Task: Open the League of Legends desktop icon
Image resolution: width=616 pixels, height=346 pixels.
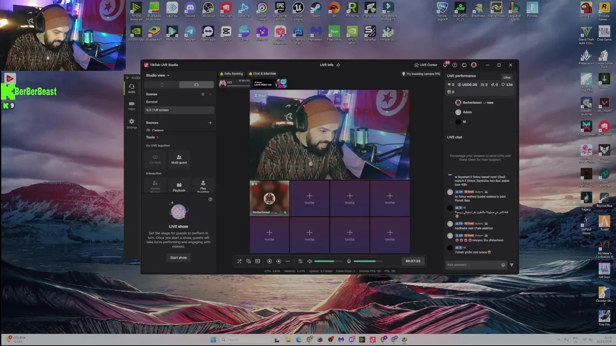Action: tap(514, 11)
